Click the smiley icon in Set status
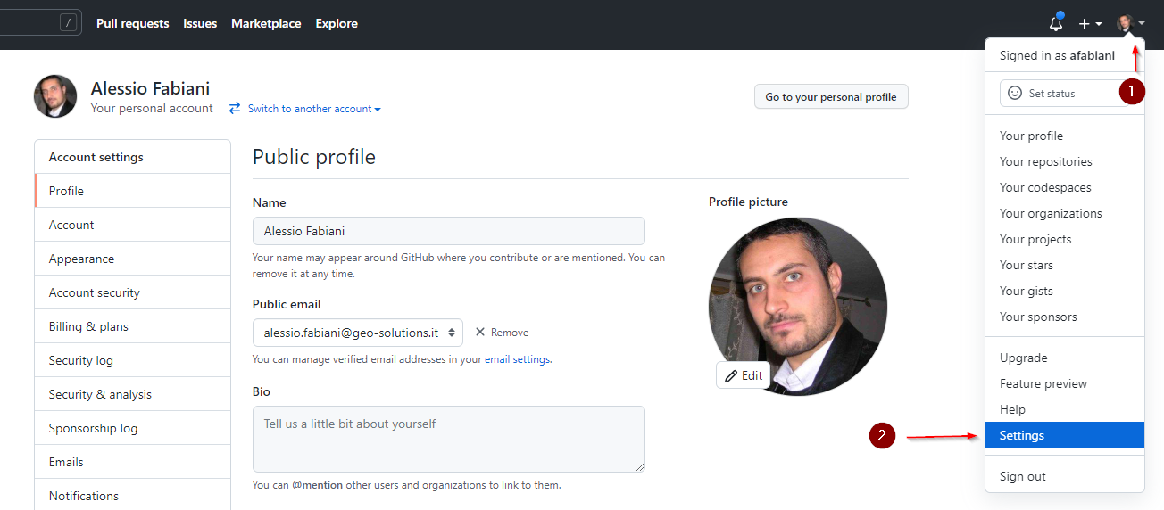Image resolution: width=1164 pixels, height=510 pixels. click(1015, 93)
